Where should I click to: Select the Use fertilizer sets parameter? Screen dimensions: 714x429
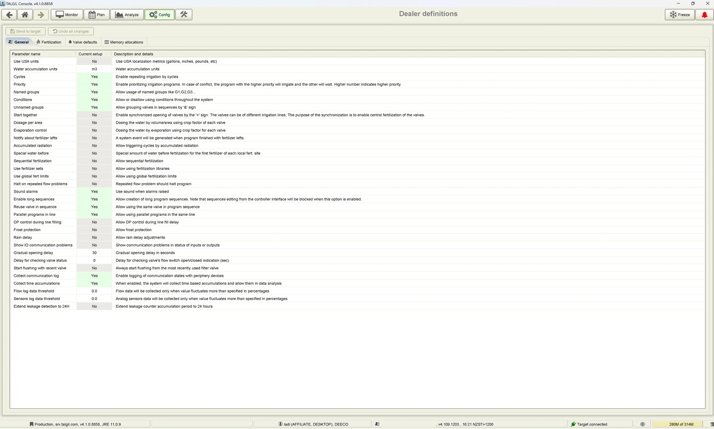pos(29,169)
